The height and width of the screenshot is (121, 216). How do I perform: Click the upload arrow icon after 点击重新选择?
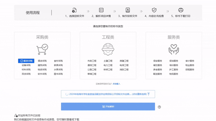point(149,94)
